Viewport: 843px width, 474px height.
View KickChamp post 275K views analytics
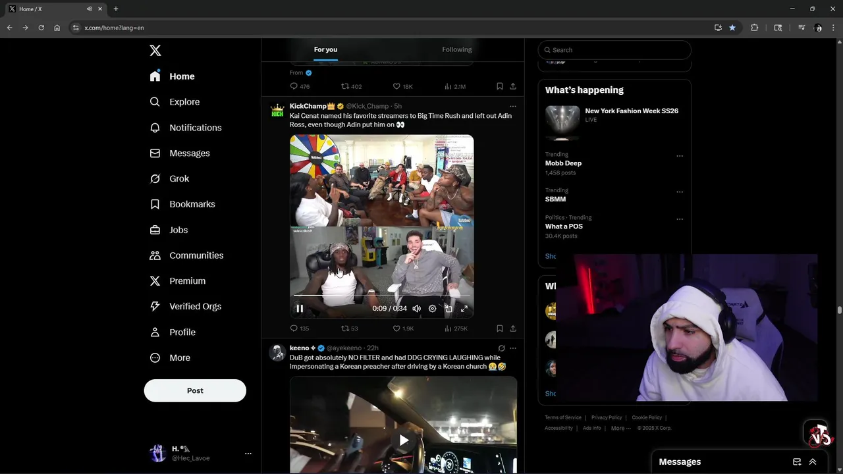pos(456,329)
